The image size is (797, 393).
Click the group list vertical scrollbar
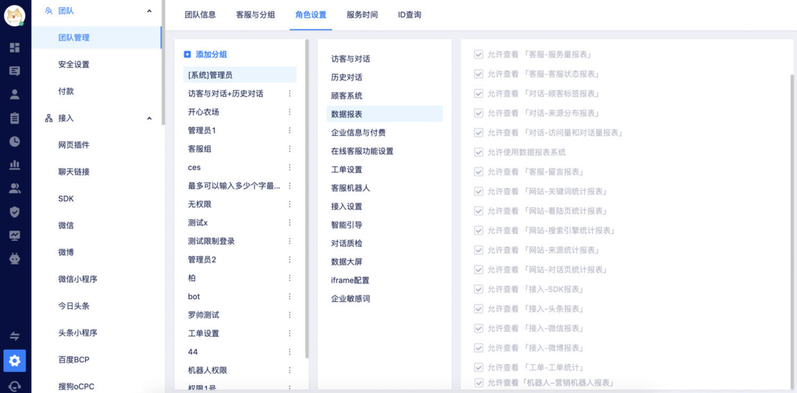(x=307, y=199)
